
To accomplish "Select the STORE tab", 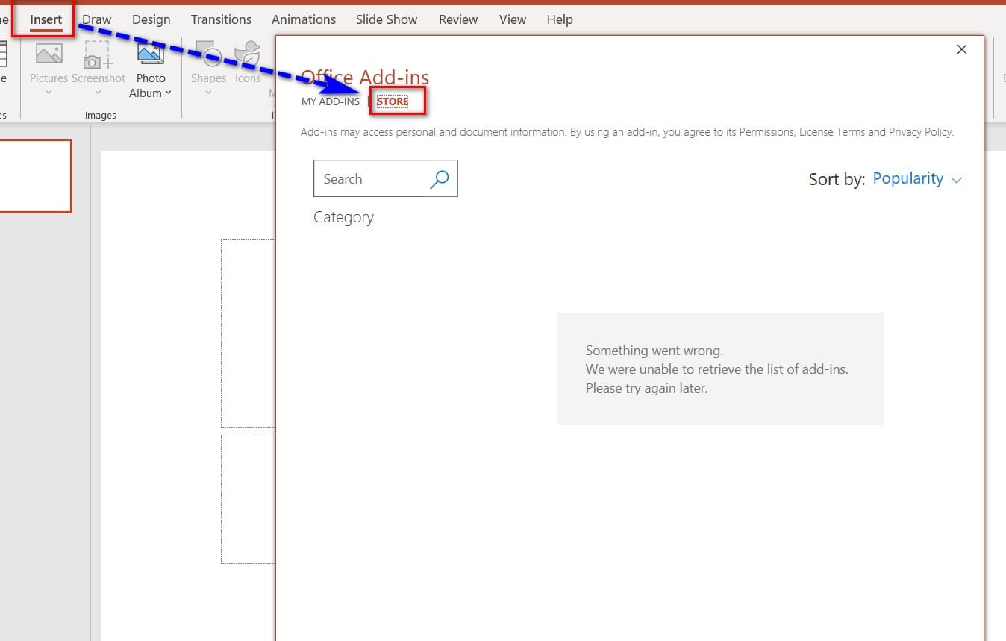I will (x=393, y=101).
